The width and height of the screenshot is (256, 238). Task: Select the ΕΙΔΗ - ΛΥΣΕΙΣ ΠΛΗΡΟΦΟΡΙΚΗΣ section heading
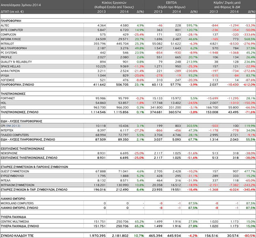point(21,121)
